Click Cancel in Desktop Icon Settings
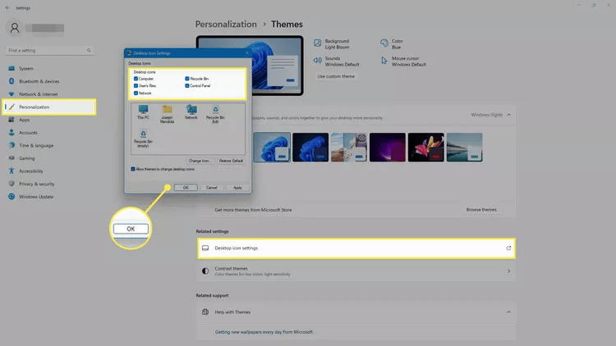The image size is (616, 346). coord(211,188)
